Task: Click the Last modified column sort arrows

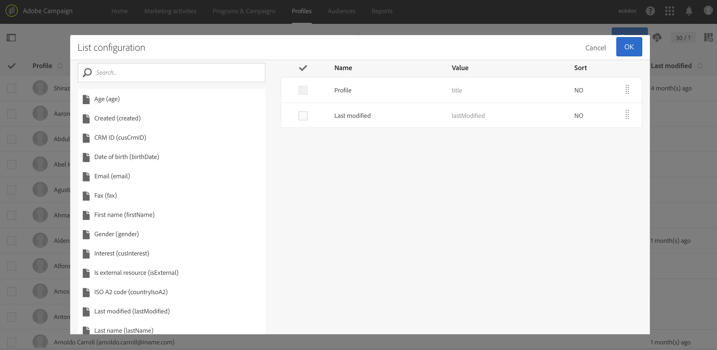Action: (x=699, y=66)
